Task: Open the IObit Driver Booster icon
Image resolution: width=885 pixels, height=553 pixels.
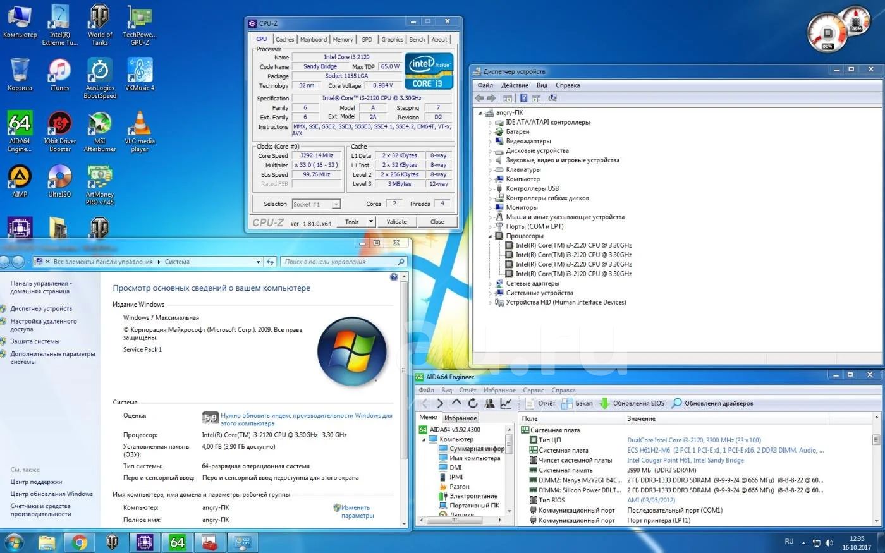Action: click(x=59, y=131)
